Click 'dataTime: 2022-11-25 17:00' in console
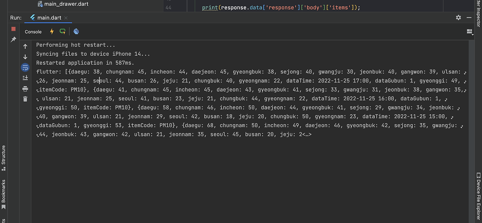The image size is (482, 223). coord(328,81)
